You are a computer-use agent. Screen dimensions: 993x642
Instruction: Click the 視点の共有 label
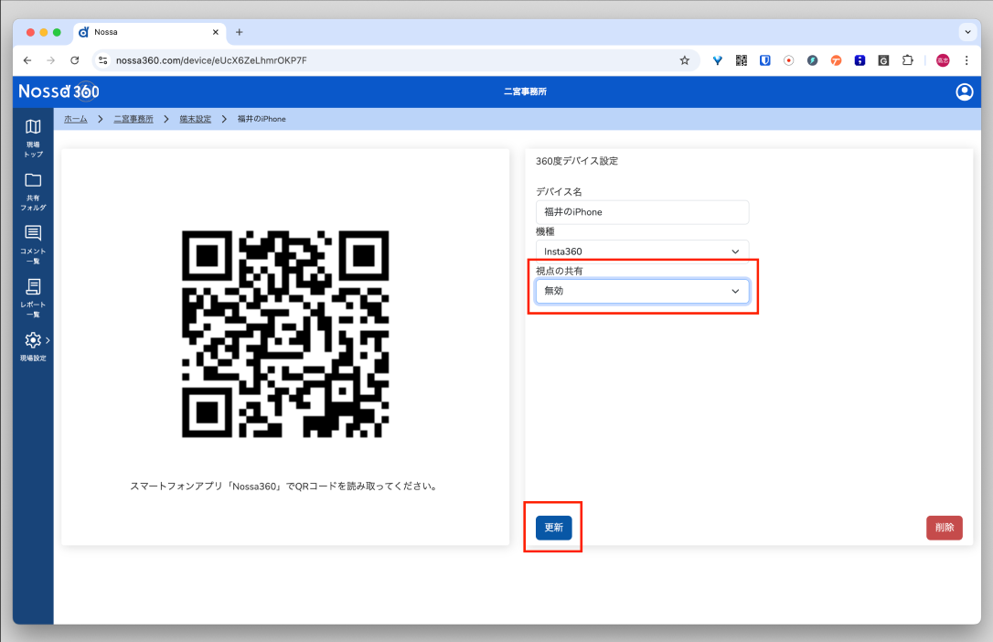(560, 271)
